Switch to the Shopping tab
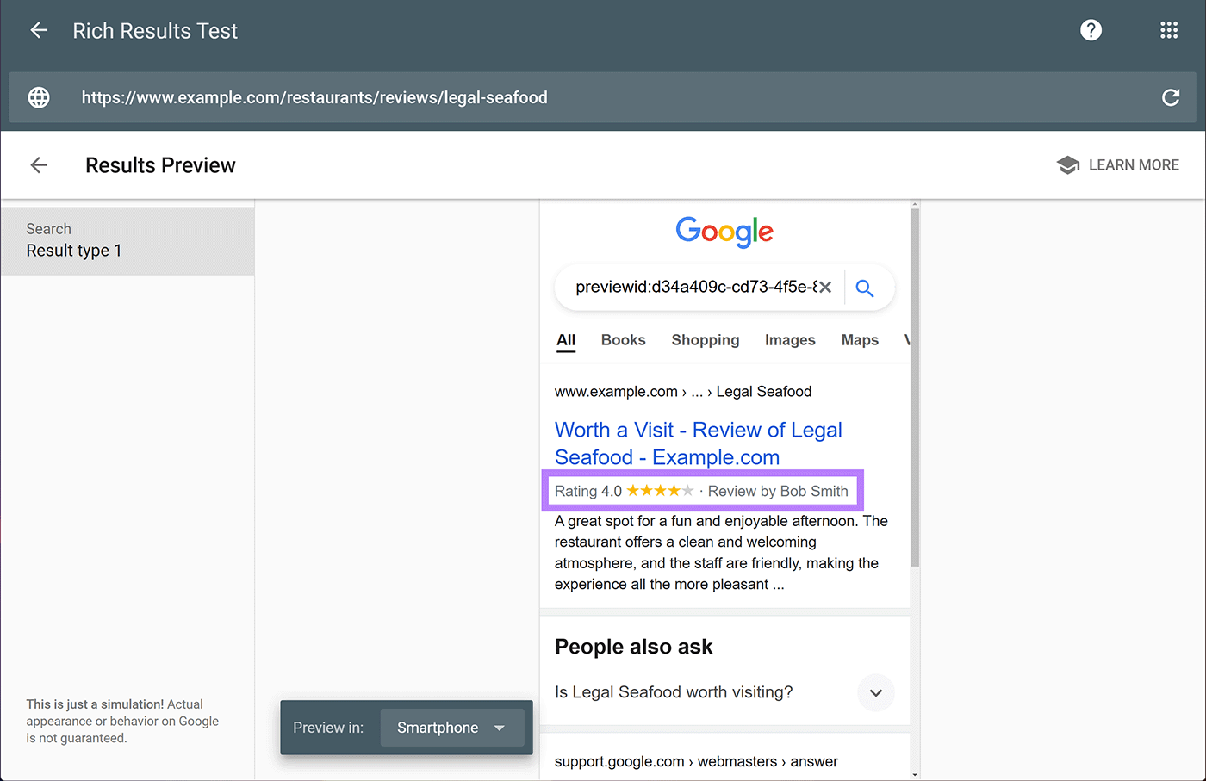Image resolution: width=1206 pixels, height=781 pixels. (705, 340)
